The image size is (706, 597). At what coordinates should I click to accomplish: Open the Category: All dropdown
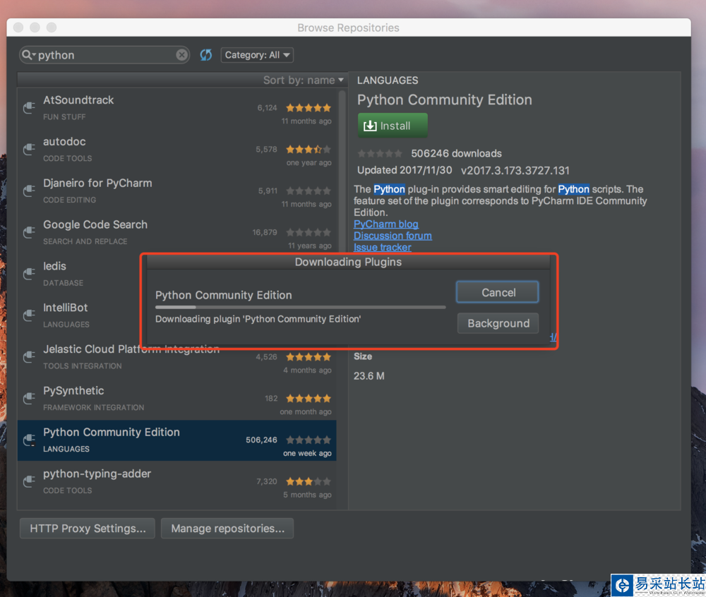[x=257, y=55]
